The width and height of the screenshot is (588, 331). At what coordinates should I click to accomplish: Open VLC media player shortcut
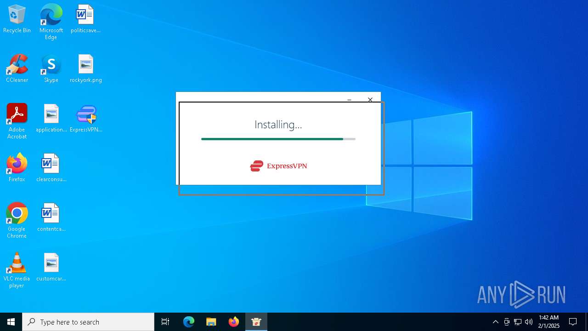click(17, 270)
